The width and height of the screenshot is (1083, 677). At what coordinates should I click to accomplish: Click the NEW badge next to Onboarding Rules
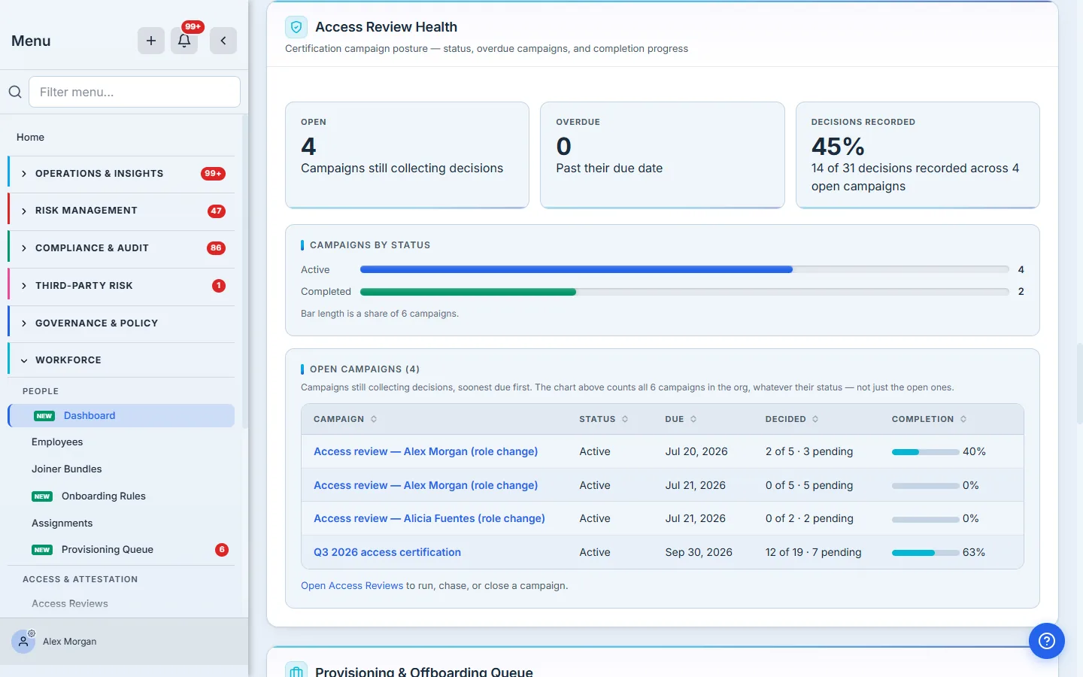coord(42,496)
